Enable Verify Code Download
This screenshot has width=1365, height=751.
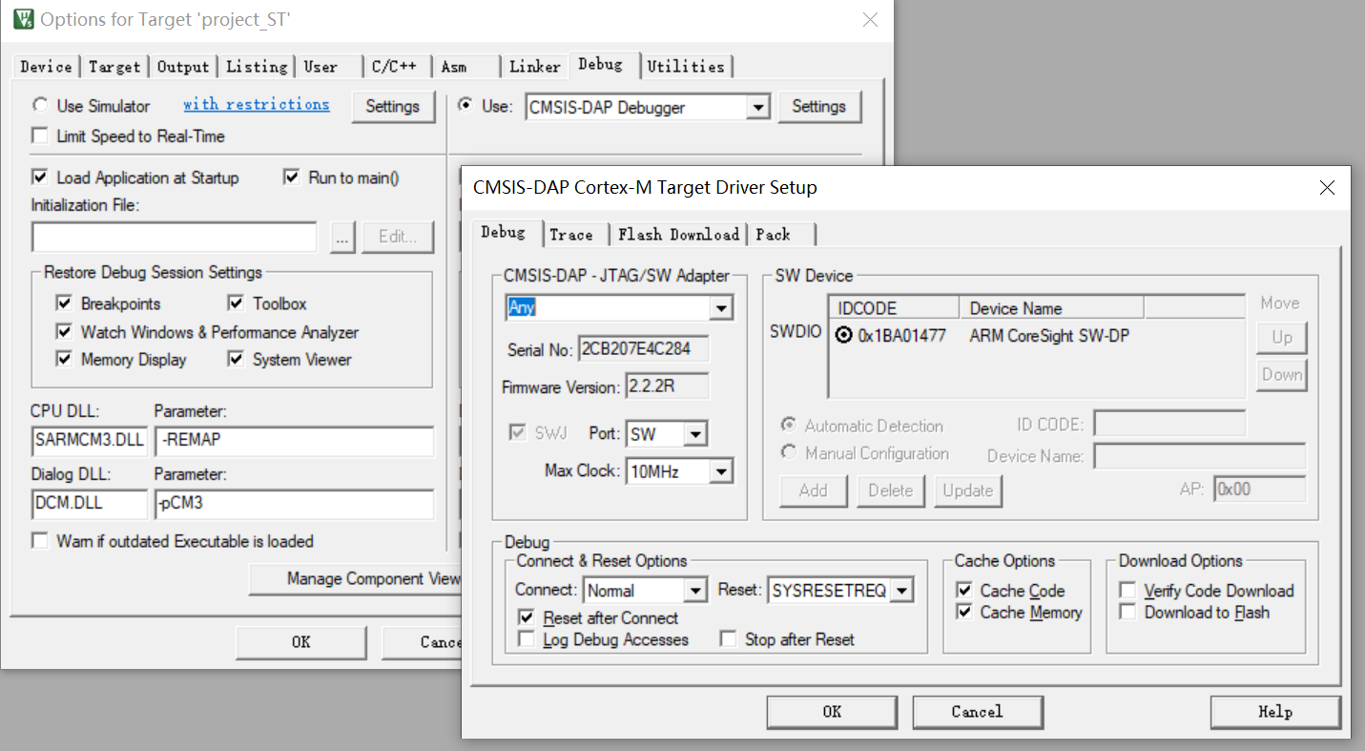[x=1128, y=591]
